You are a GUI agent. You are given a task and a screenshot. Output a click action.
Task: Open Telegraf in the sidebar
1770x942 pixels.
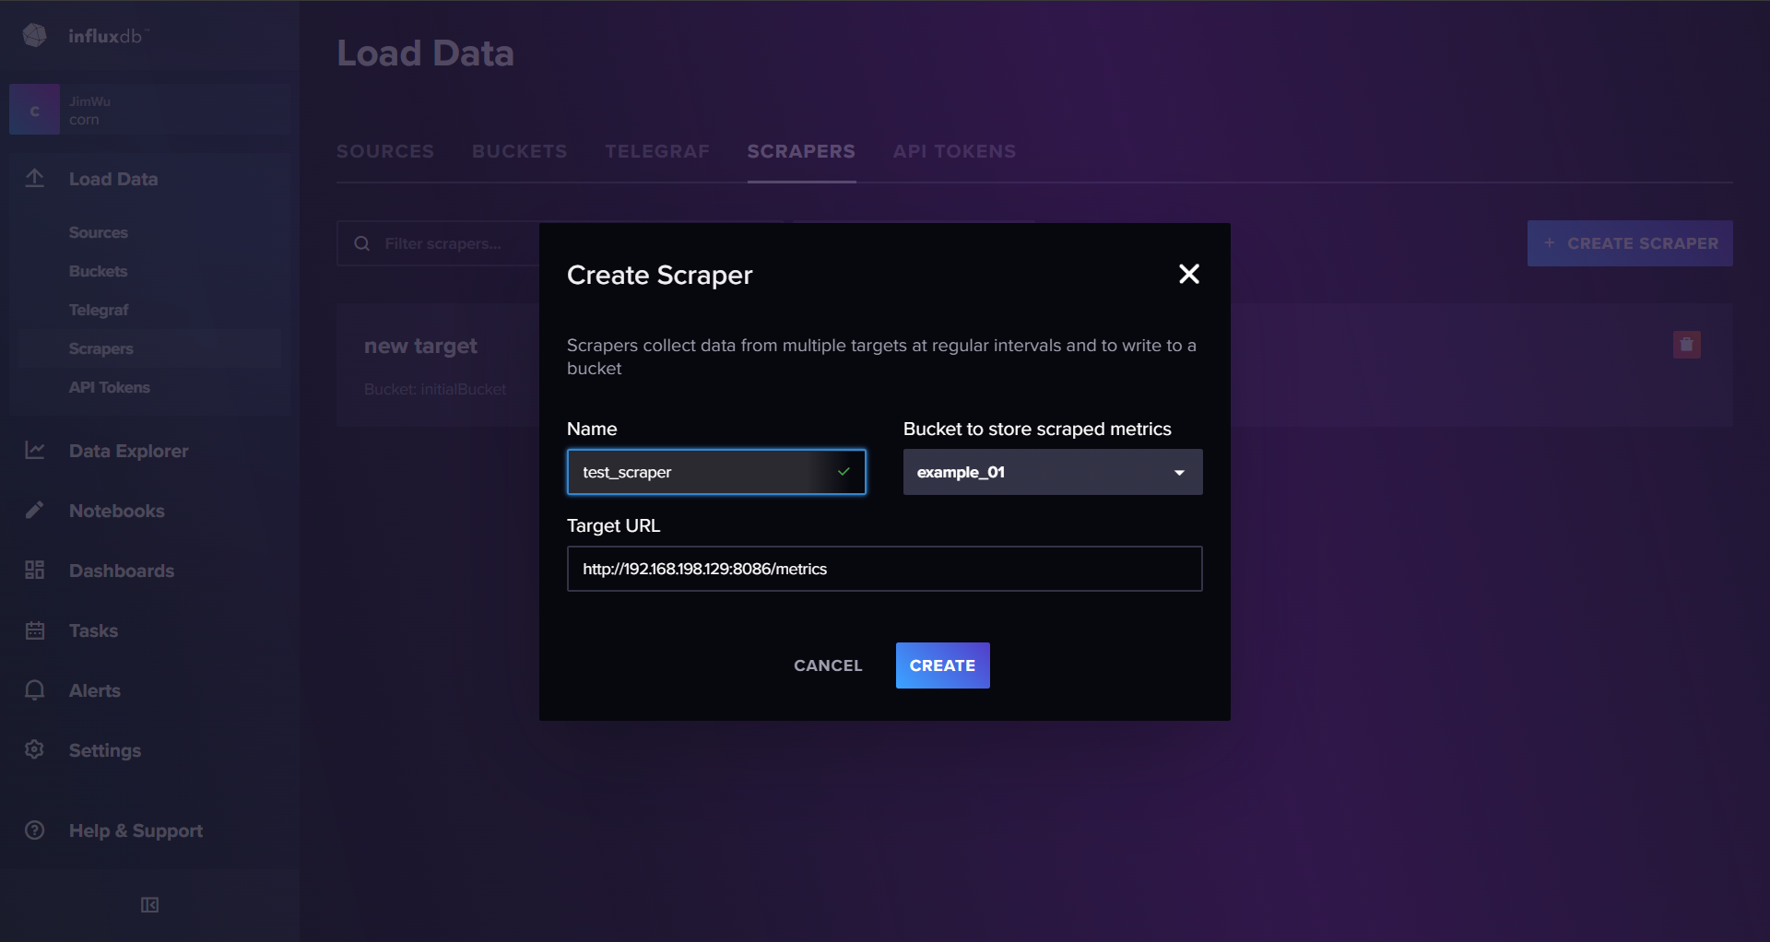click(99, 310)
